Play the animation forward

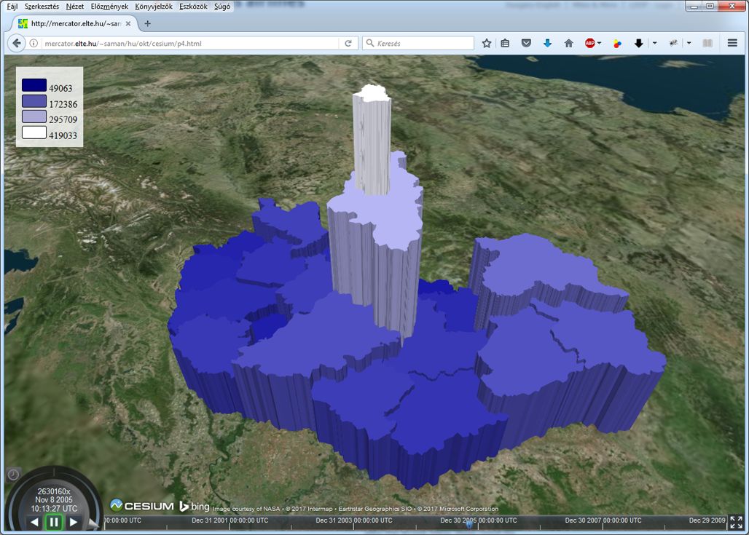73,522
